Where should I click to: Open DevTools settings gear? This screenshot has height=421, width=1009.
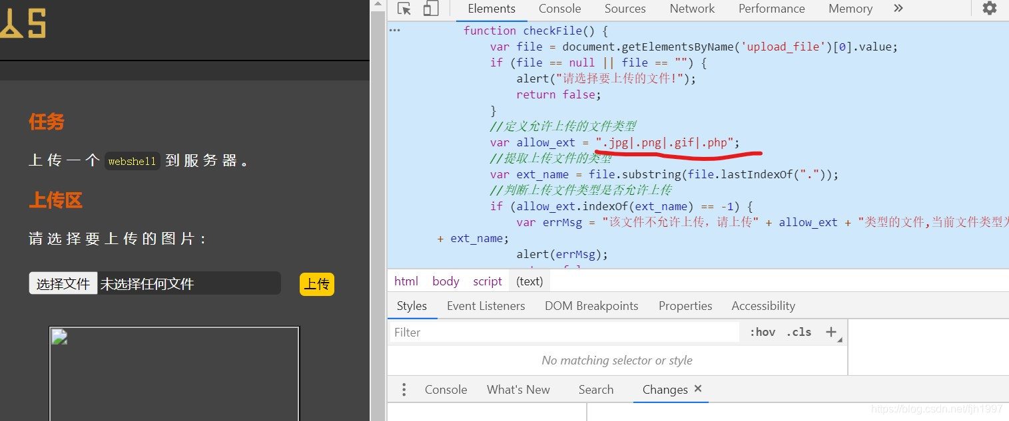(x=990, y=8)
